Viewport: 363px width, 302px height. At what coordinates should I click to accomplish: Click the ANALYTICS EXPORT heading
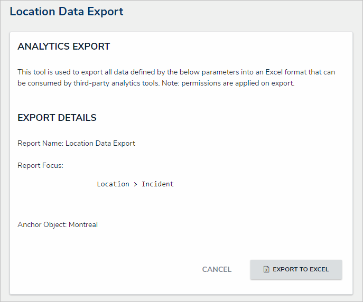pos(63,46)
